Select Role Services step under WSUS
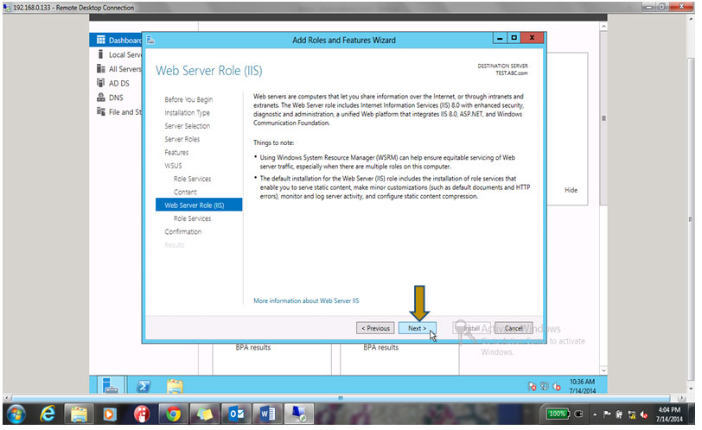Viewport: 702px width, 430px height. (x=193, y=179)
